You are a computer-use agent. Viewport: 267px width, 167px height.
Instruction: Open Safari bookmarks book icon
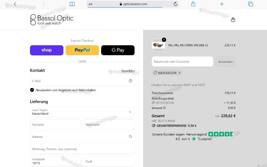tap(72, 4)
